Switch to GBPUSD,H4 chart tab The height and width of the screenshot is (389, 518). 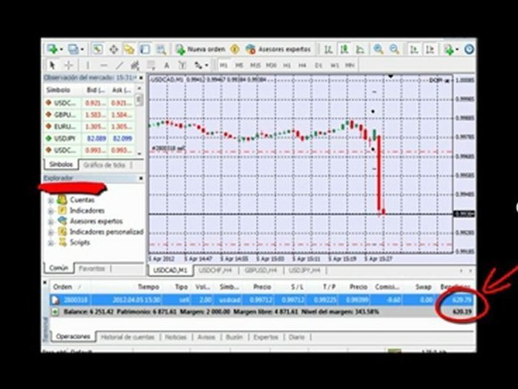(261, 271)
